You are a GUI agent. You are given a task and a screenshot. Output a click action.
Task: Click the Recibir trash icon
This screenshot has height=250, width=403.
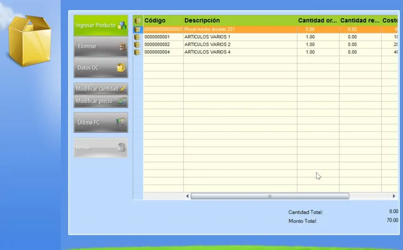[x=121, y=147]
